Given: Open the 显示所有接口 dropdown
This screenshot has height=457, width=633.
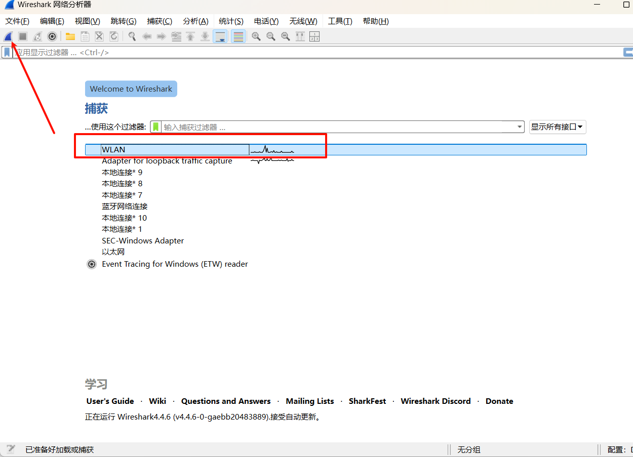Looking at the screenshot, I should tap(558, 127).
